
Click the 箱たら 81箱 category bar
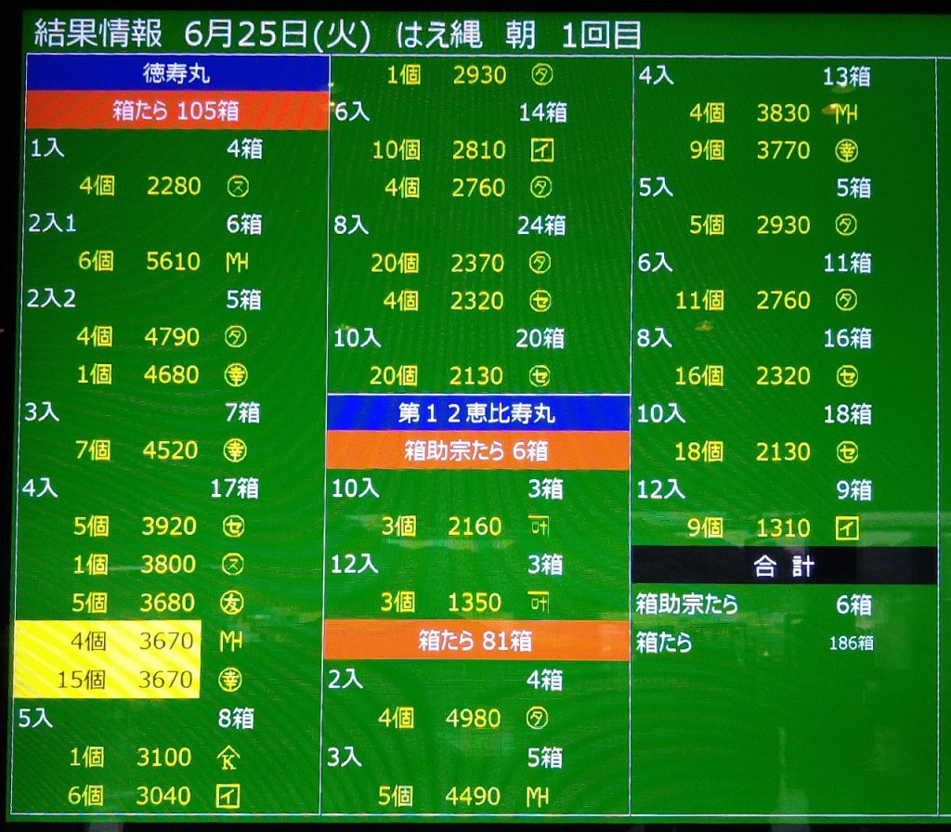coord(477,641)
